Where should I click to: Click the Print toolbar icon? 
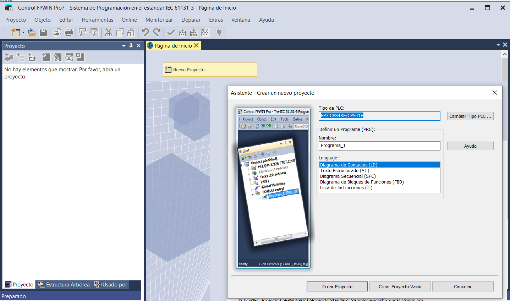(69, 33)
